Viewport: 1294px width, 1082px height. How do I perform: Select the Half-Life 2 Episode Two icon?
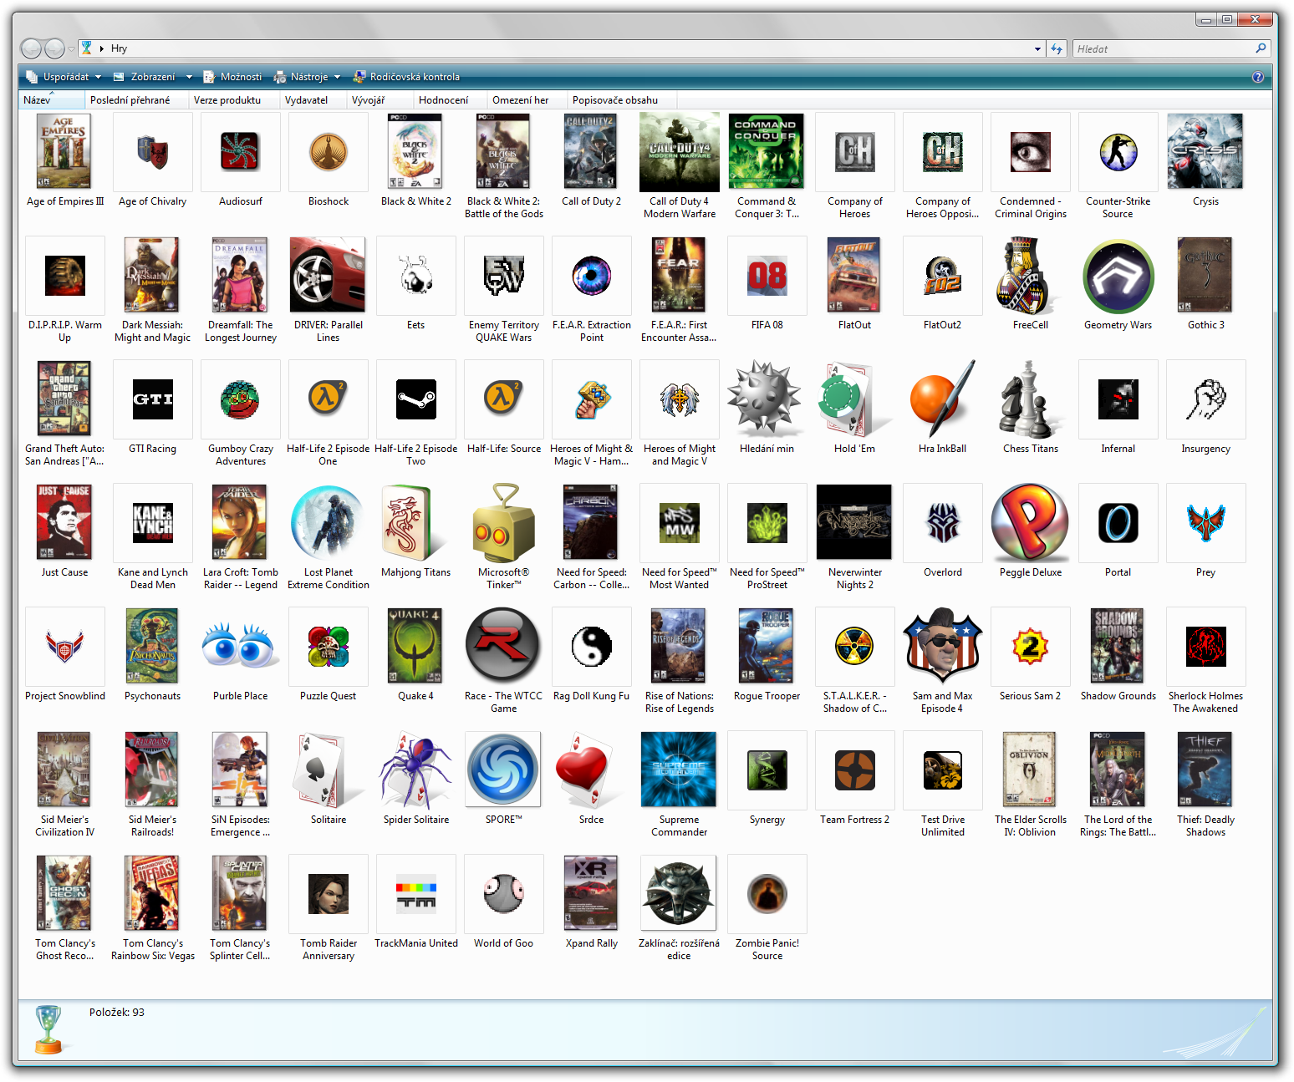(416, 399)
